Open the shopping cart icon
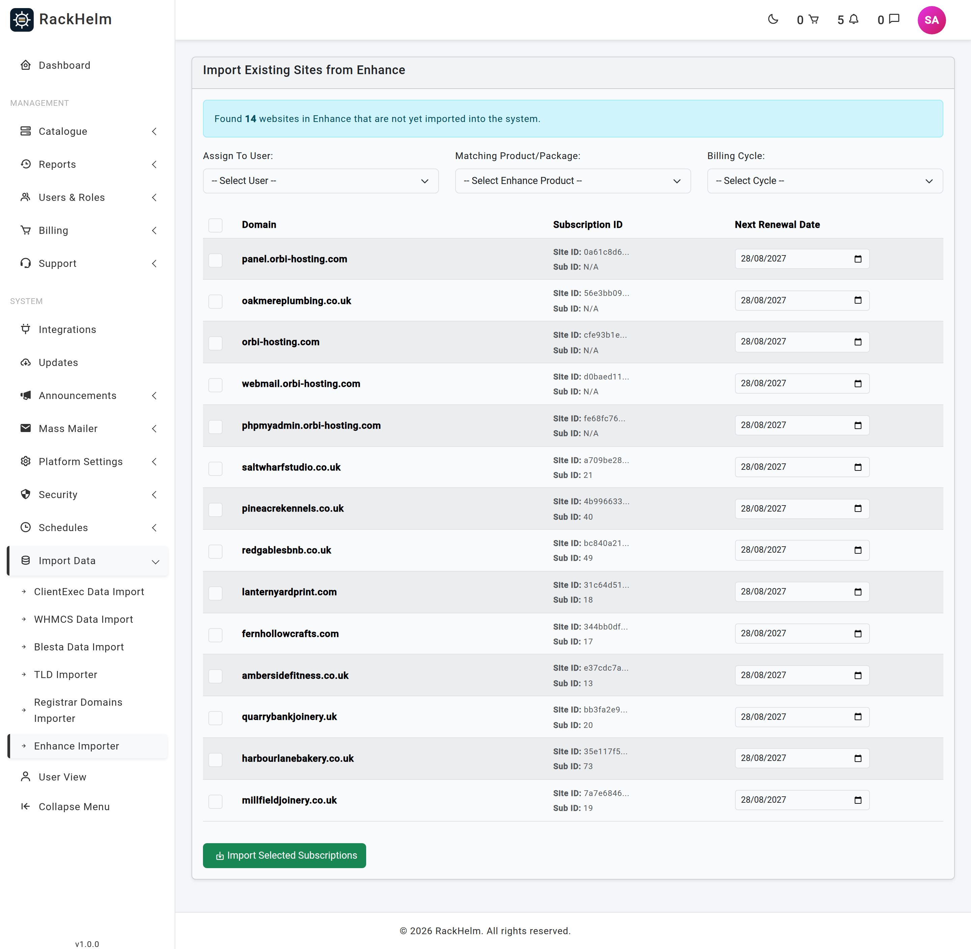 814,20
